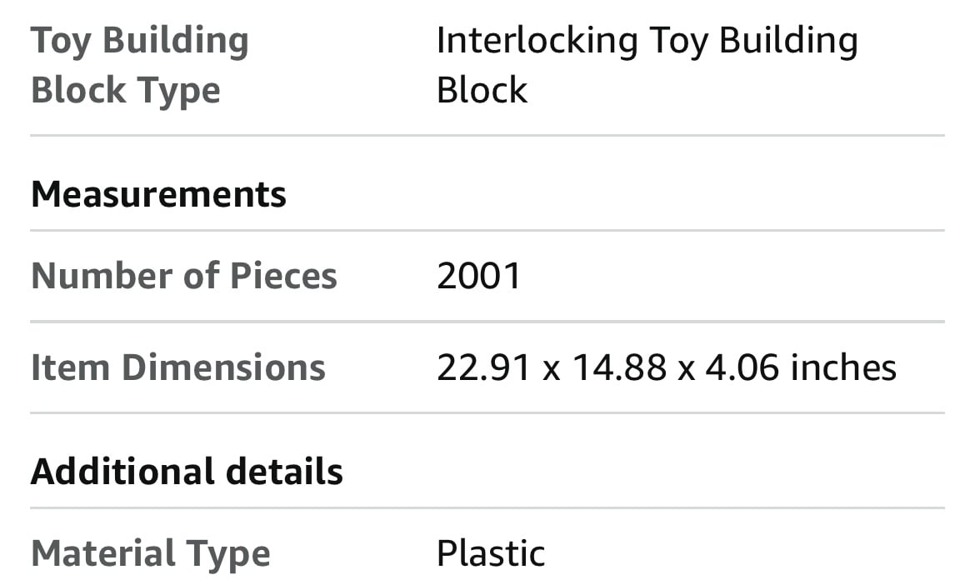Select the Material Type label
This screenshot has width=975, height=585.
[x=151, y=554]
